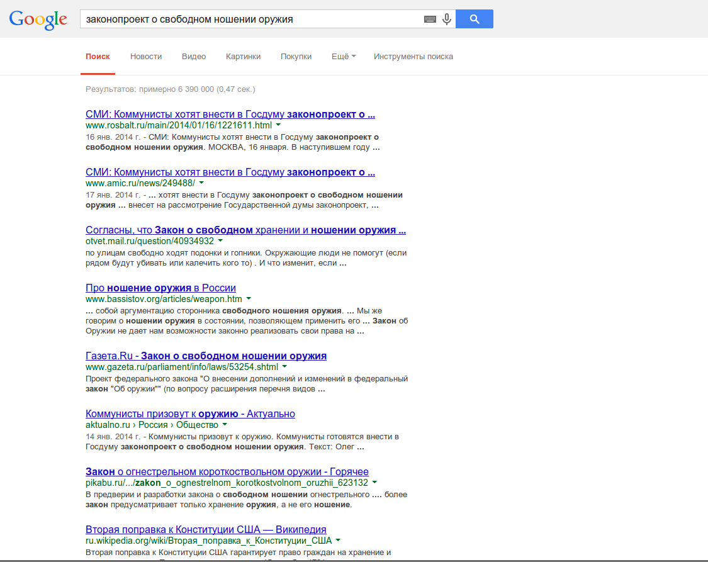Image resolution: width=708 pixels, height=562 pixels.
Task: Switch to the Видео tab
Action: pyautogui.click(x=194, y=57)
